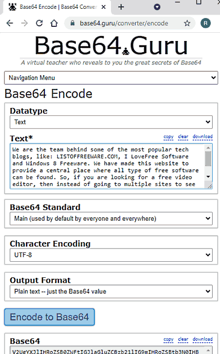Image resolution: width=220 pixels, height=354 pixels.
Task: Open the profile avatar R
Action: click(x=205, y=23)
